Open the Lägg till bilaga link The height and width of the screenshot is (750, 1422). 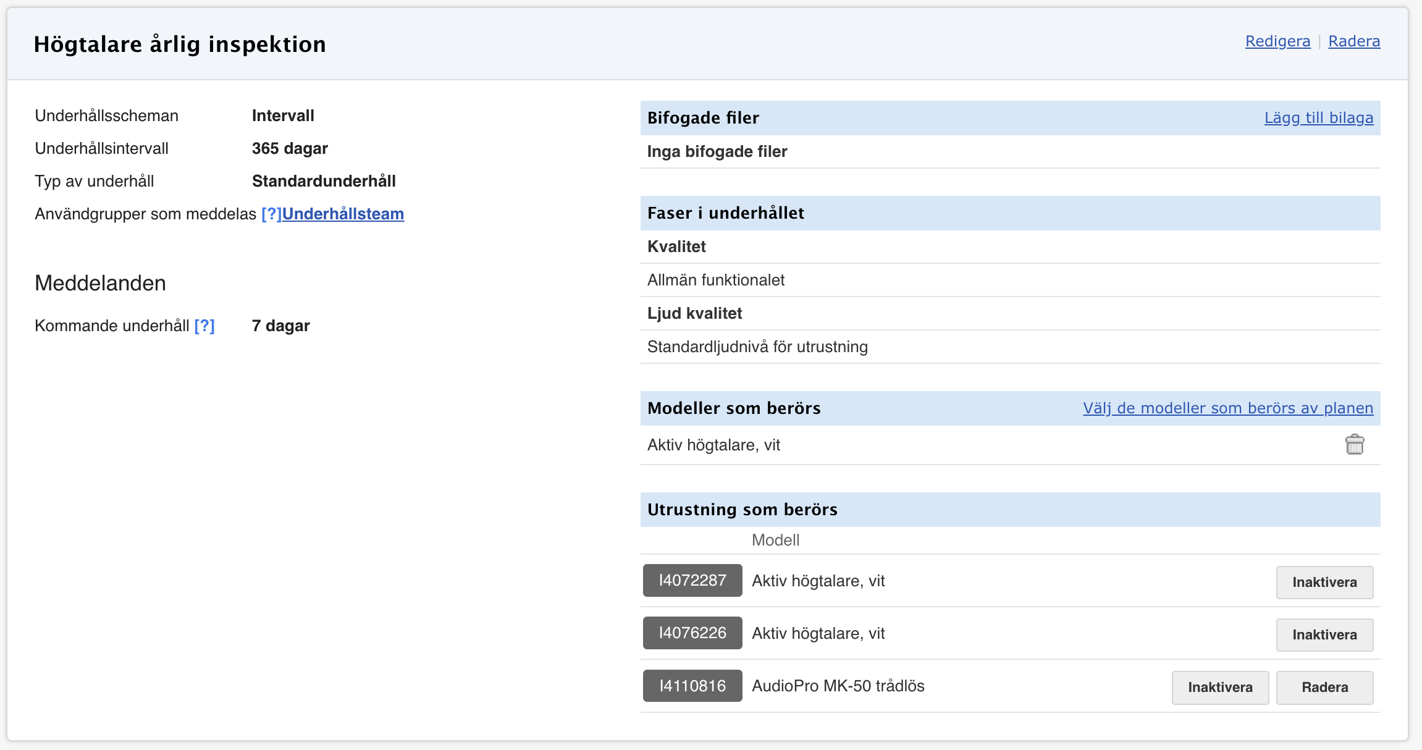click(1318, 118)
